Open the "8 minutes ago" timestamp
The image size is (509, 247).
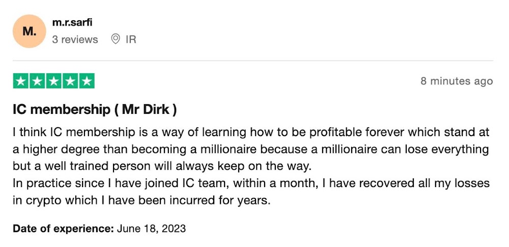point(456,81)
